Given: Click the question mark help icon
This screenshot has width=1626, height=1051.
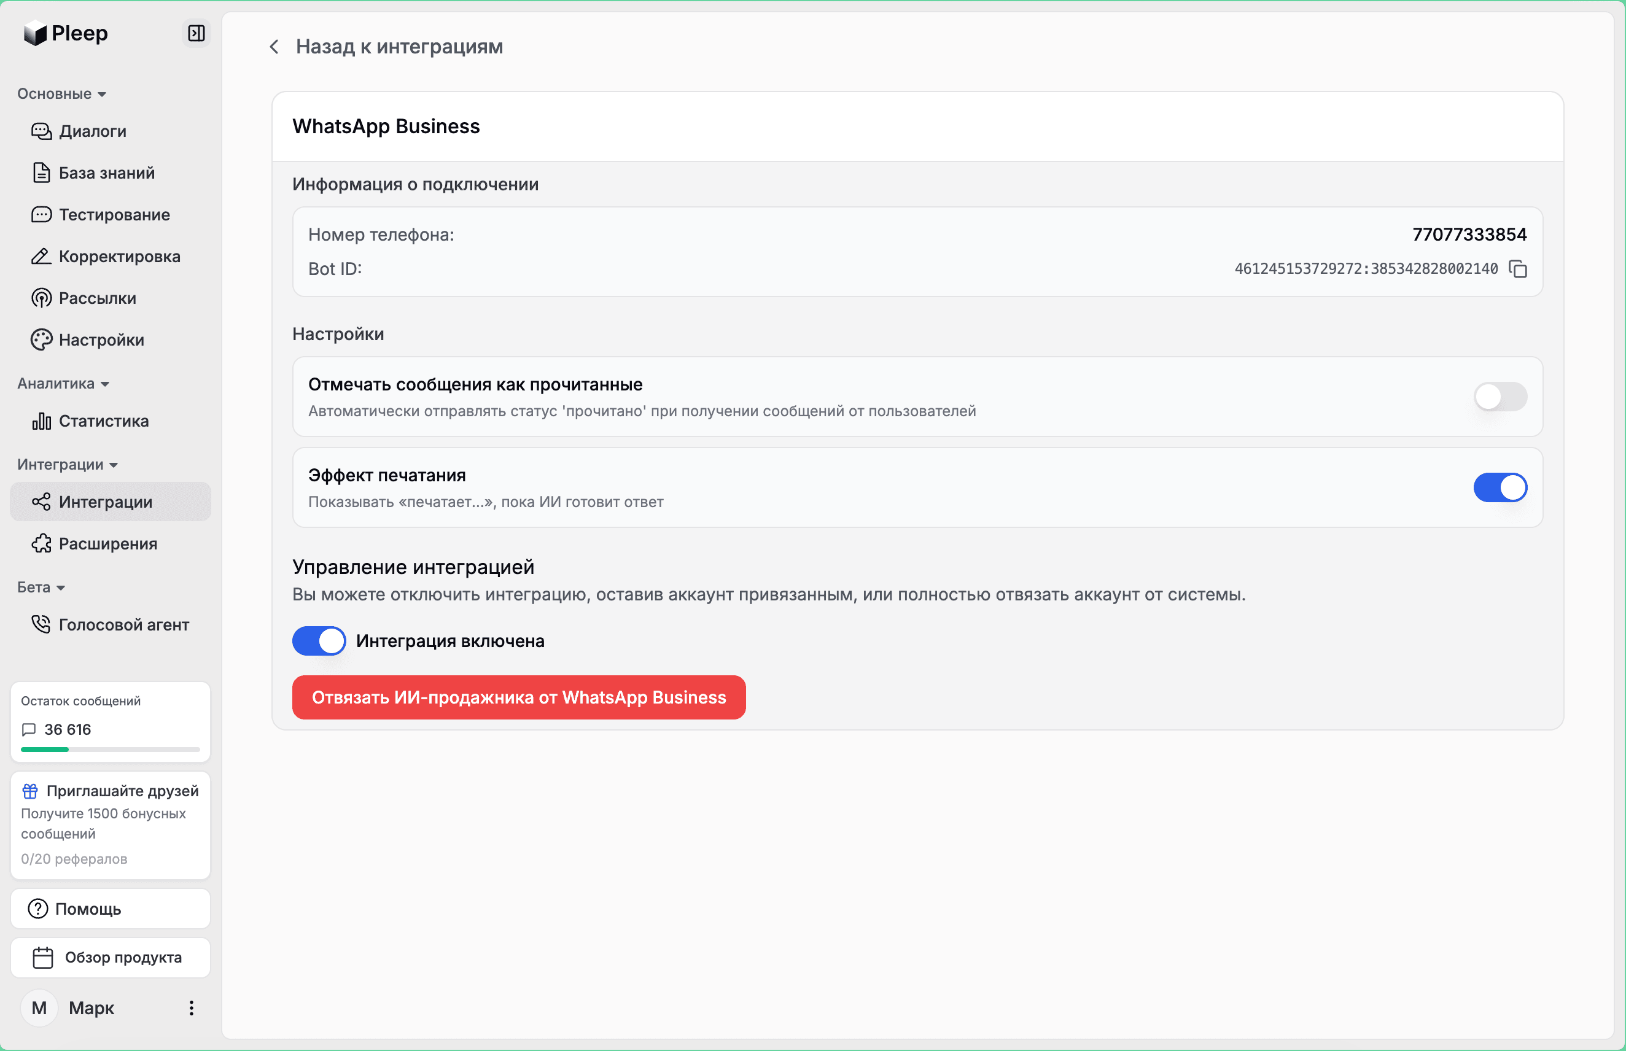Looking at the screenshot, I should [x=37, y=909].
